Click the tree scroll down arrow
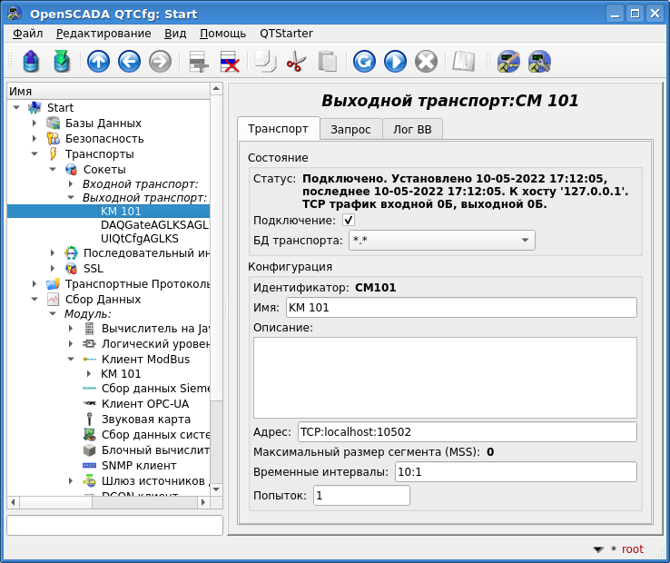 tap(216, 489)
